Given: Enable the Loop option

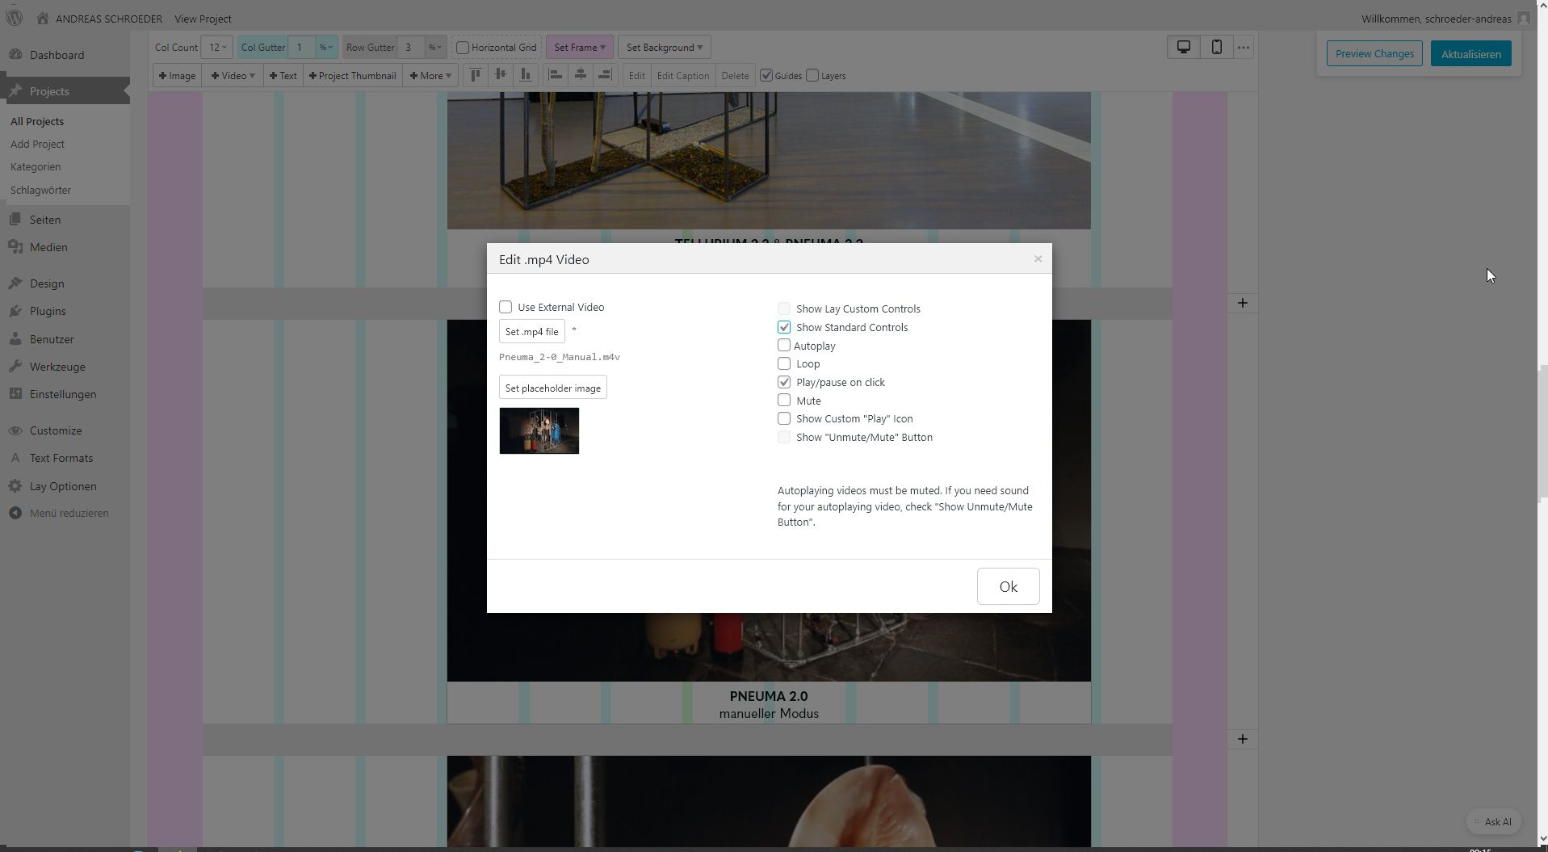Looking at the screenshot, I should [x=784, y=363].
